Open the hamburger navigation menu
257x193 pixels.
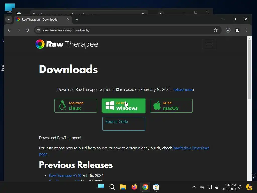click(209, 44)
